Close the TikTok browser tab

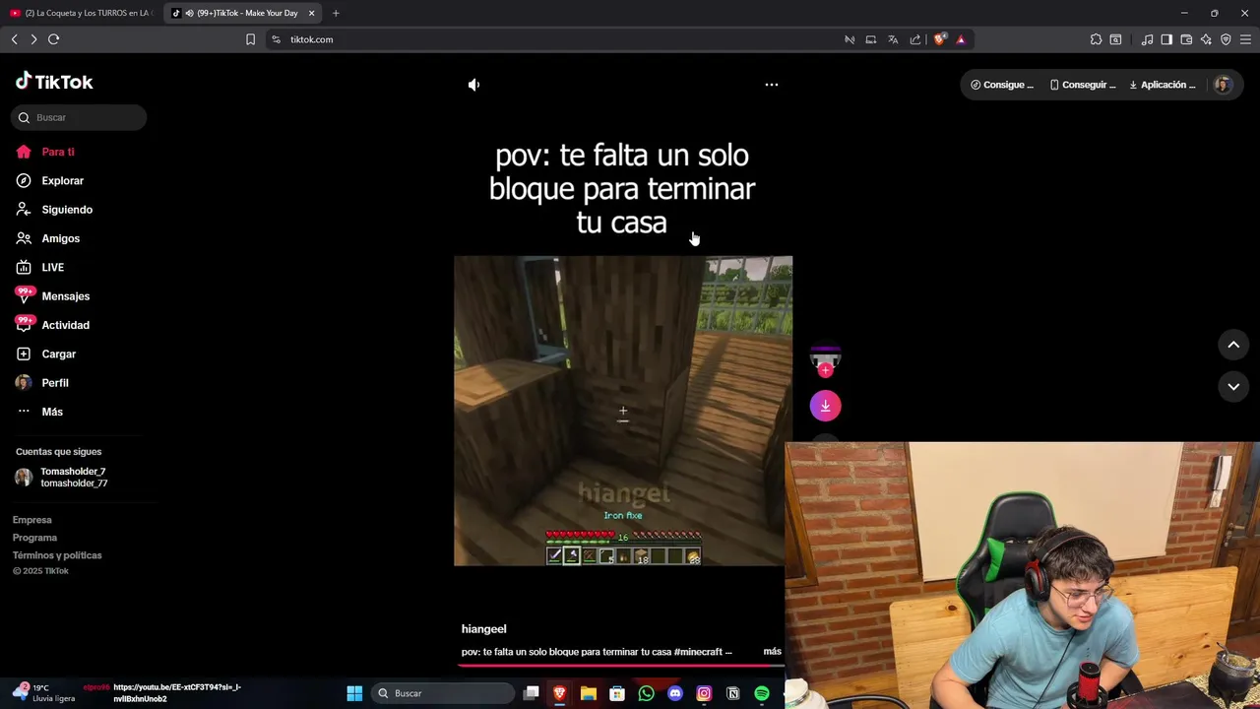(311, 13)
